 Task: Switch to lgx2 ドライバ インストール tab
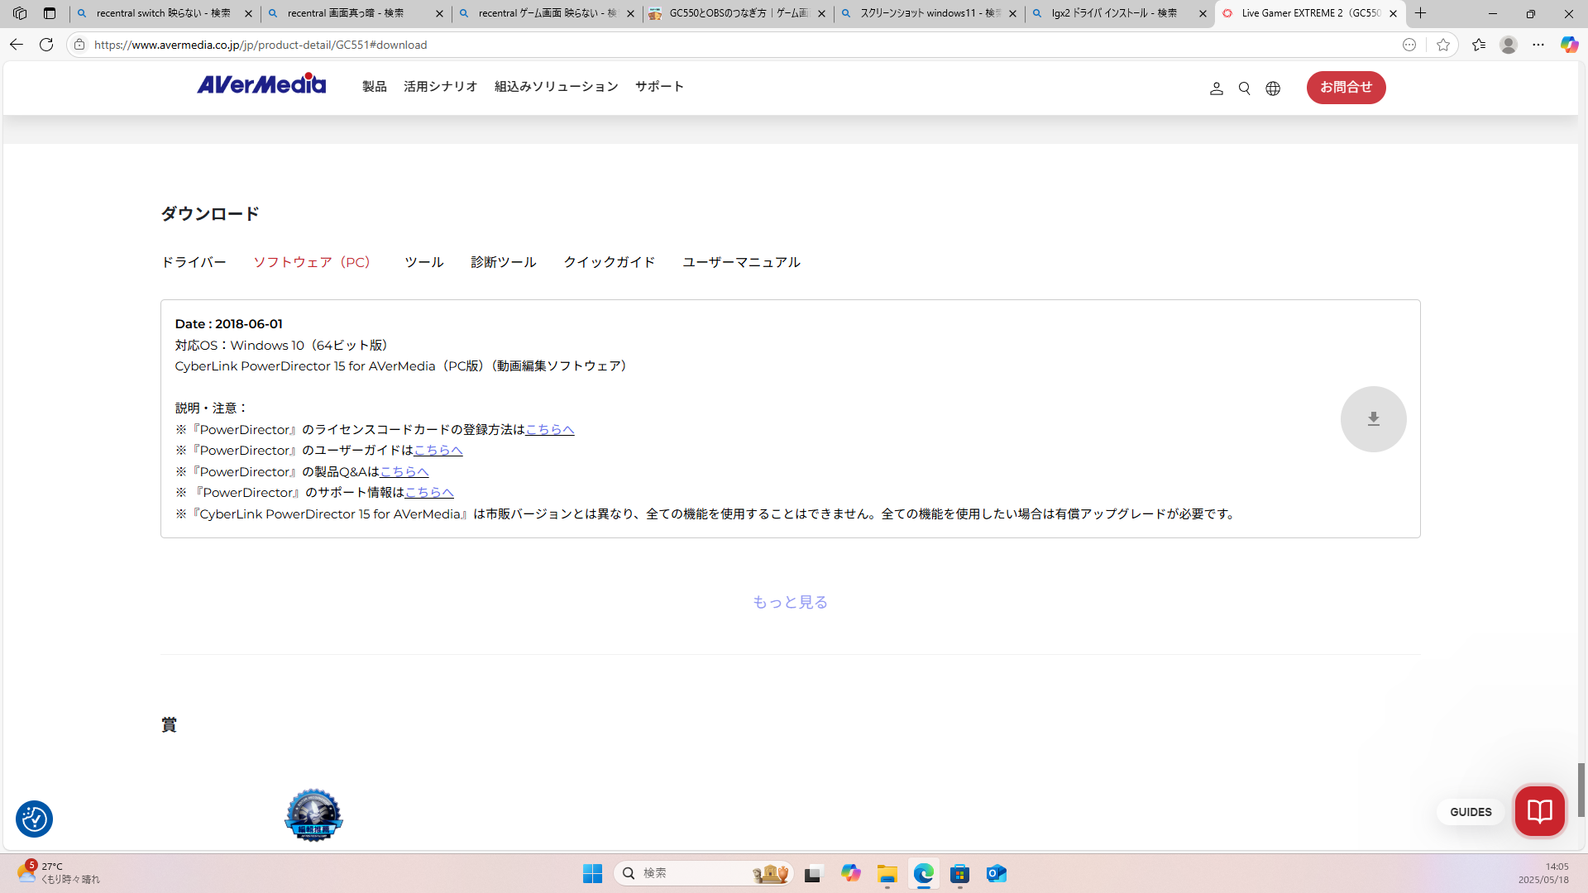pos(1120,13)
